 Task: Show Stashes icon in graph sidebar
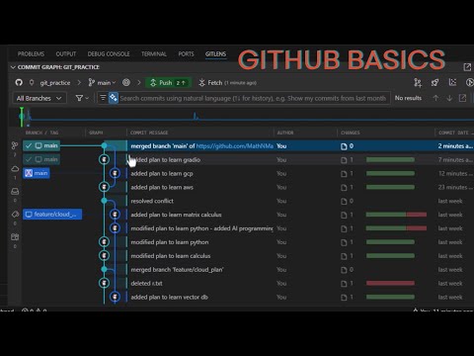pyautogui.click(x=15, y=191)
